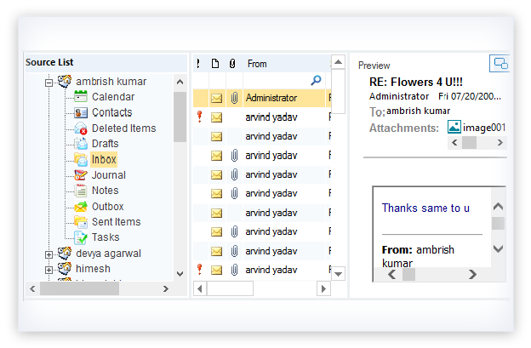Screen dimensions: 531x348
Task: Sort by the importance column header
Action: (198, 64)
